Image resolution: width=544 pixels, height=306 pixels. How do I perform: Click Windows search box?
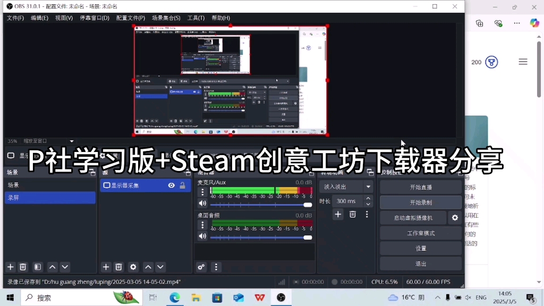[x=81, y=297]
